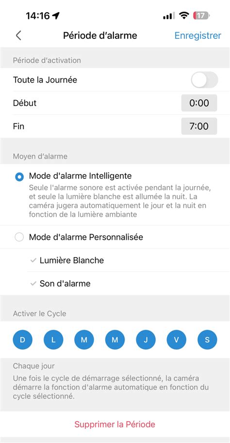
Task: Select Mode d'alarme Intelligente radio button
Action: (19, 177)
